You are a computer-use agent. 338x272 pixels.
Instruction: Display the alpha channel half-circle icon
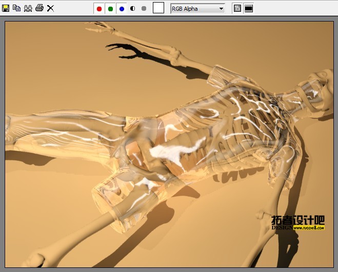click(133, 9)
